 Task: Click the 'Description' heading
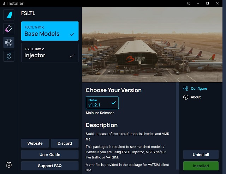pos(102,125)
